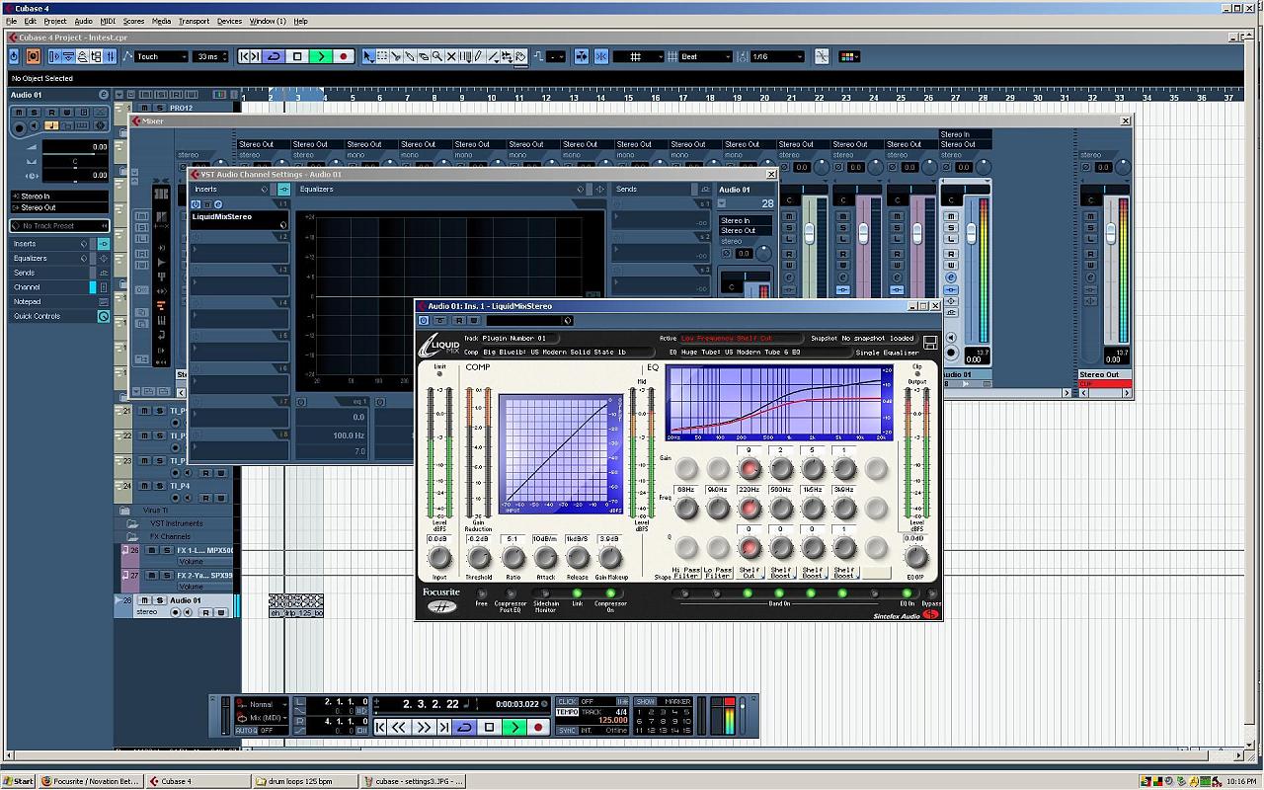Click Stop on the transport panel

point(489,727)
